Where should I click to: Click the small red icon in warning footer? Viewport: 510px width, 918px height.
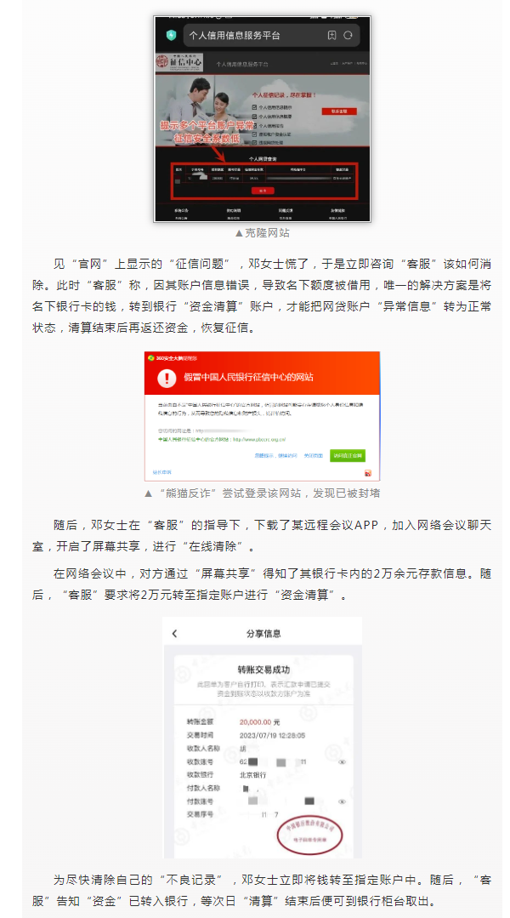click(x=368, y=472)
